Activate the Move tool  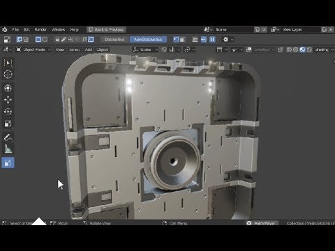tap(8, 100)
